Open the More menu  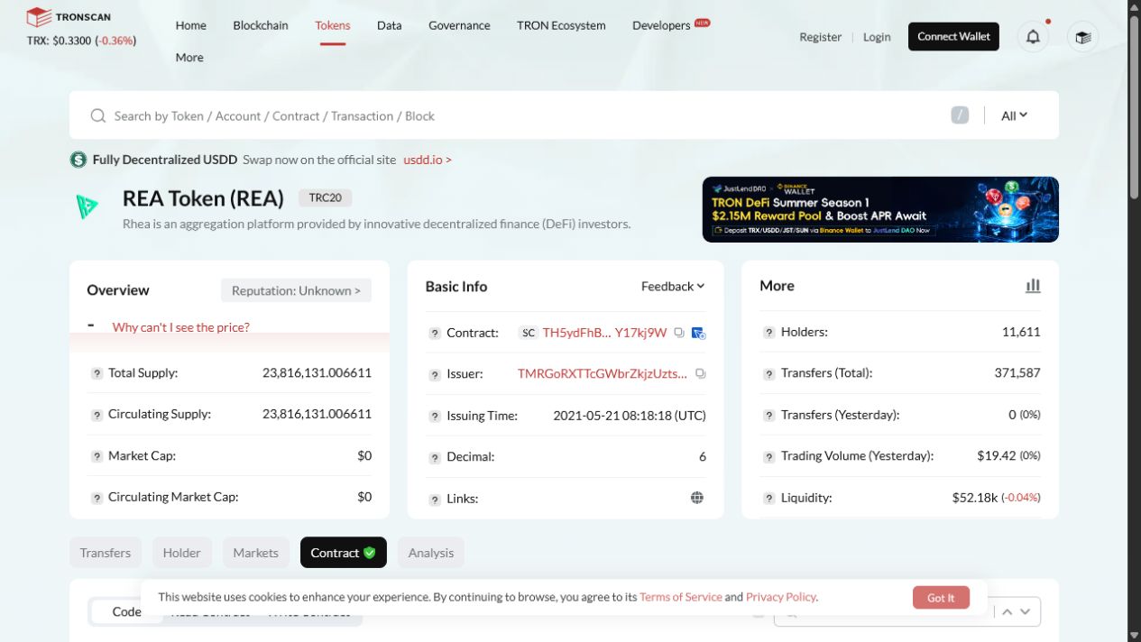pos(189,57)
